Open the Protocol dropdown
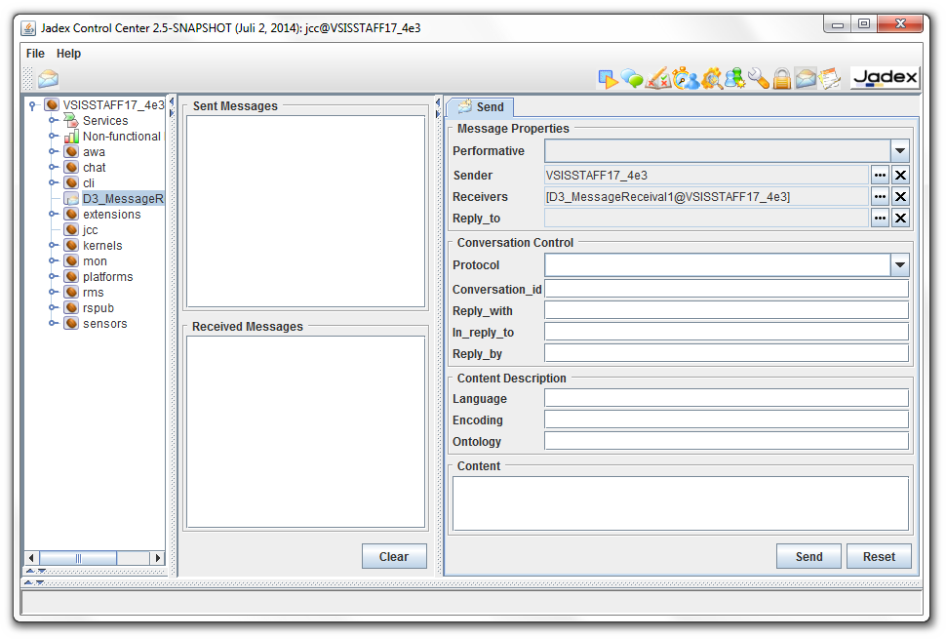The width and height of the screenshot is (946, 639). click(899, 265)
